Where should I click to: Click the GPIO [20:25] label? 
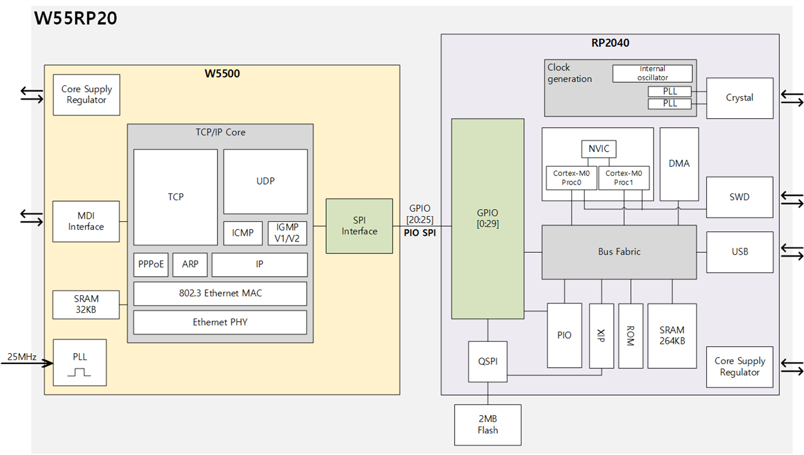pyautogui.click(x=421, y=214)
